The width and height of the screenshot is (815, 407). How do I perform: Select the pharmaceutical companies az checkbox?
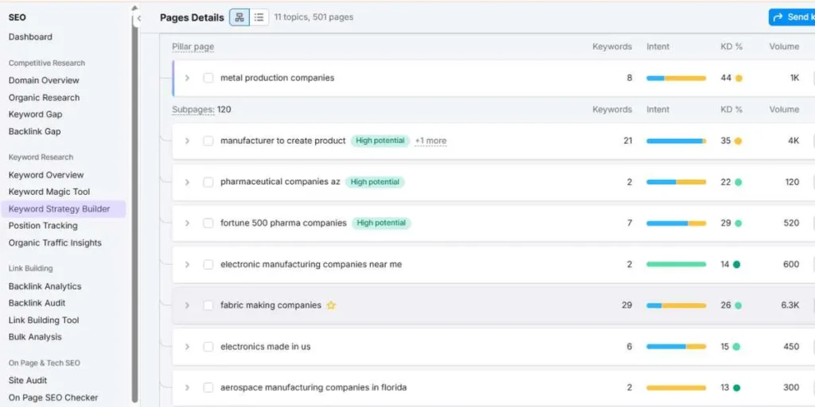tap(209, 182)
